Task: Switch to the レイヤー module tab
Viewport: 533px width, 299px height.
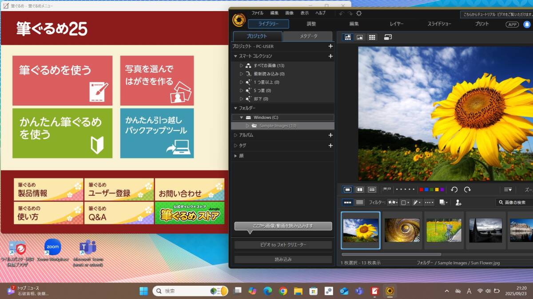Action: coord(397,24)
